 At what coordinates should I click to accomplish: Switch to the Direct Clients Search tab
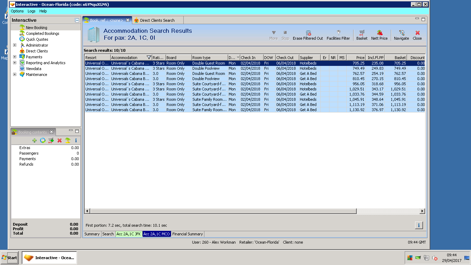click(x=157, y=20)
